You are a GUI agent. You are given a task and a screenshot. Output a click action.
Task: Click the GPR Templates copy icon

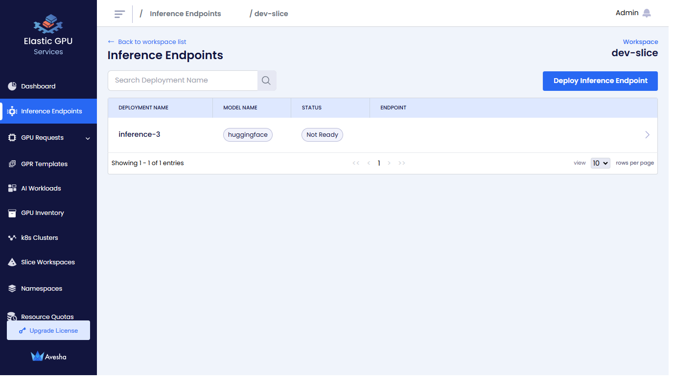(12, 164)
